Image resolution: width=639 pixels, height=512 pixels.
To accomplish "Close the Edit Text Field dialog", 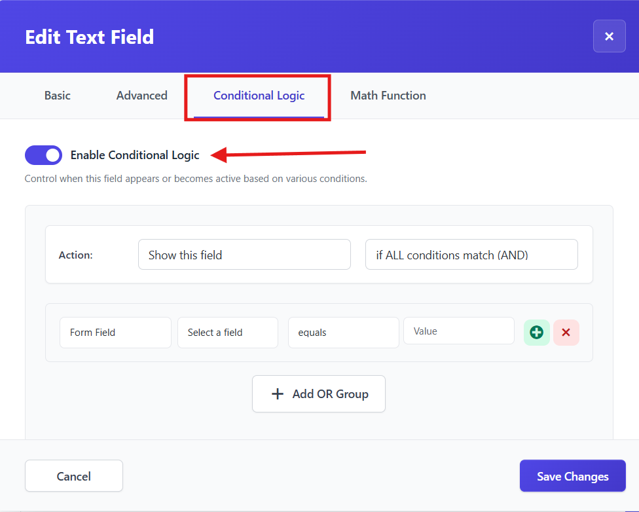I will pyautogui.click(x=609, y=36).
